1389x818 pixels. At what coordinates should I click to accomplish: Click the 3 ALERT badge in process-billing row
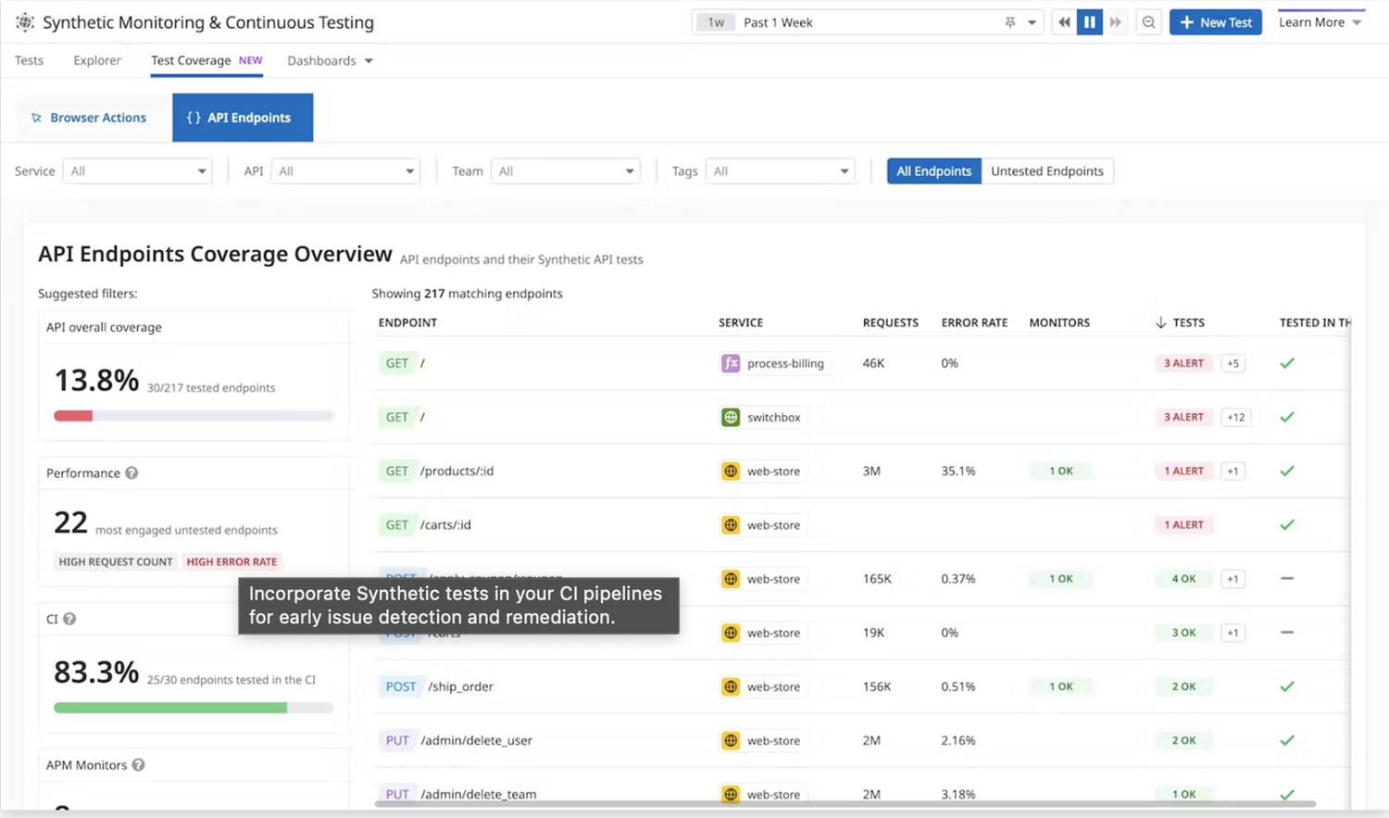click(1183, 363)
